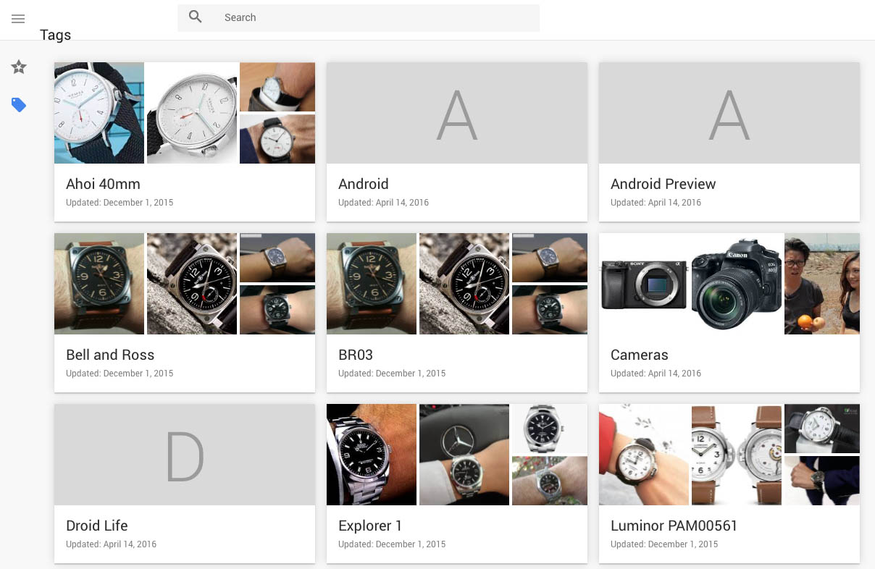Click Explorer 1 'Updated: December 1, 2015' text

(392, 544)
